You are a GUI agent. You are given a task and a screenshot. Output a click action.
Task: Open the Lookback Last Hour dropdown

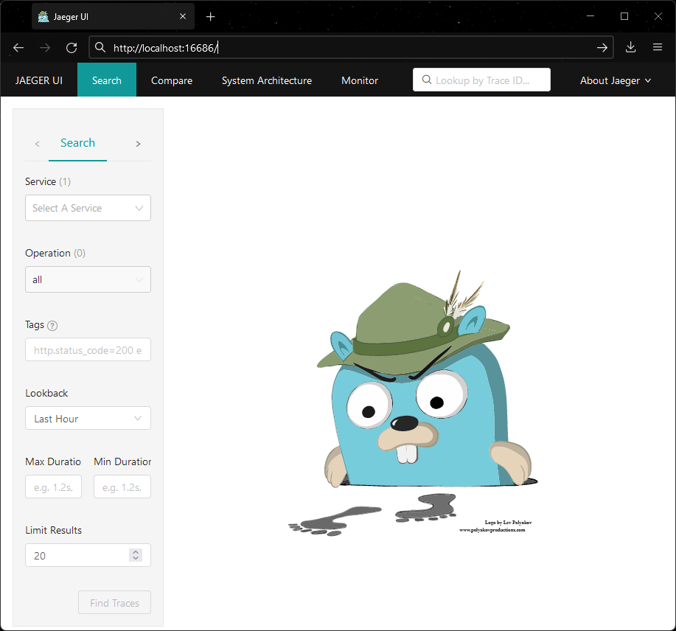[x=88, y=418]
